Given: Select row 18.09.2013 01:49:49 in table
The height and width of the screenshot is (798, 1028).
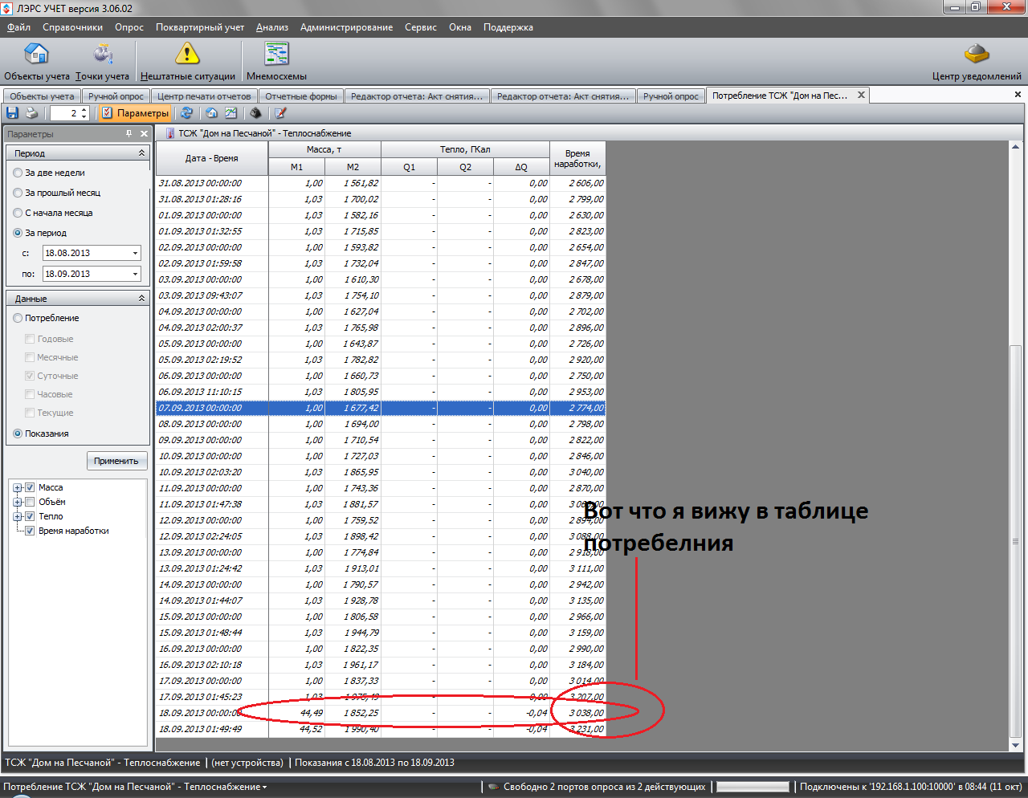Looking at the screenshot, I should (381, 729).
